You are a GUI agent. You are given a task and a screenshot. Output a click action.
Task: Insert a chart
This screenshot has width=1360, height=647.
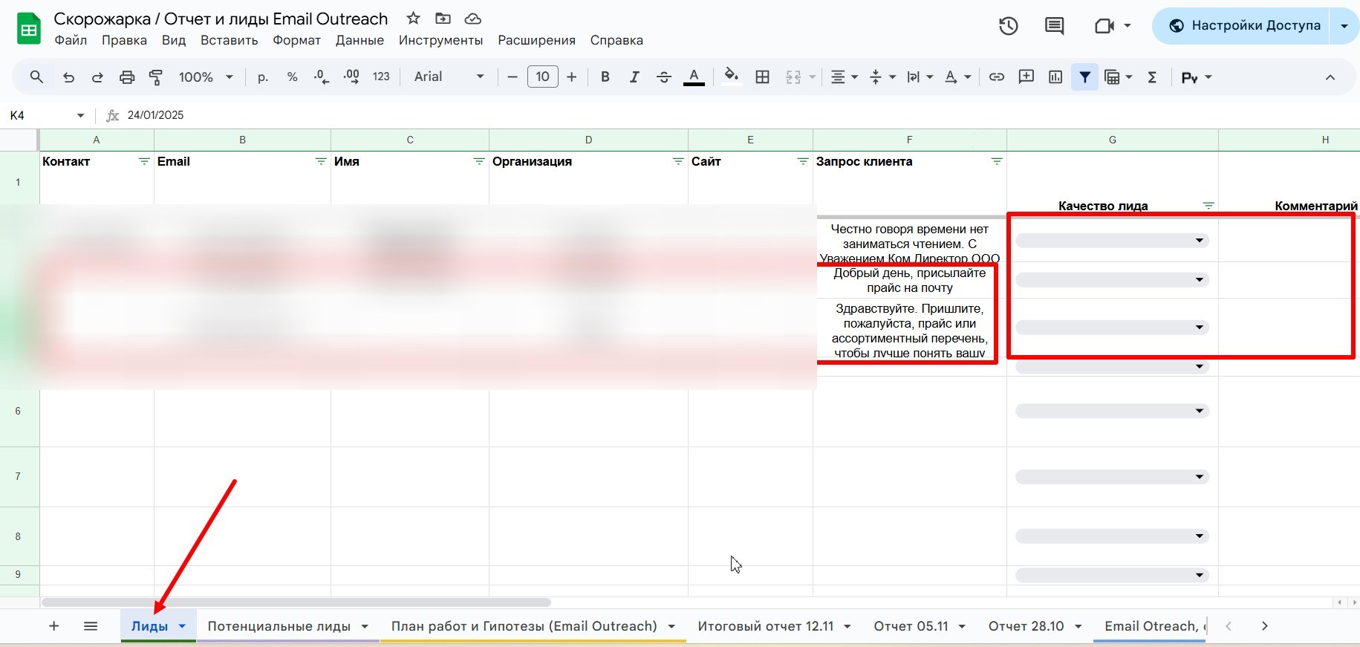[1055, 77]
